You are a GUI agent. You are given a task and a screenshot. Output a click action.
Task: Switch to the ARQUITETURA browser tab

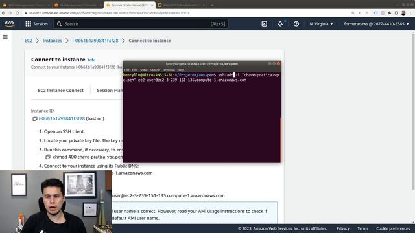[182, 5]
